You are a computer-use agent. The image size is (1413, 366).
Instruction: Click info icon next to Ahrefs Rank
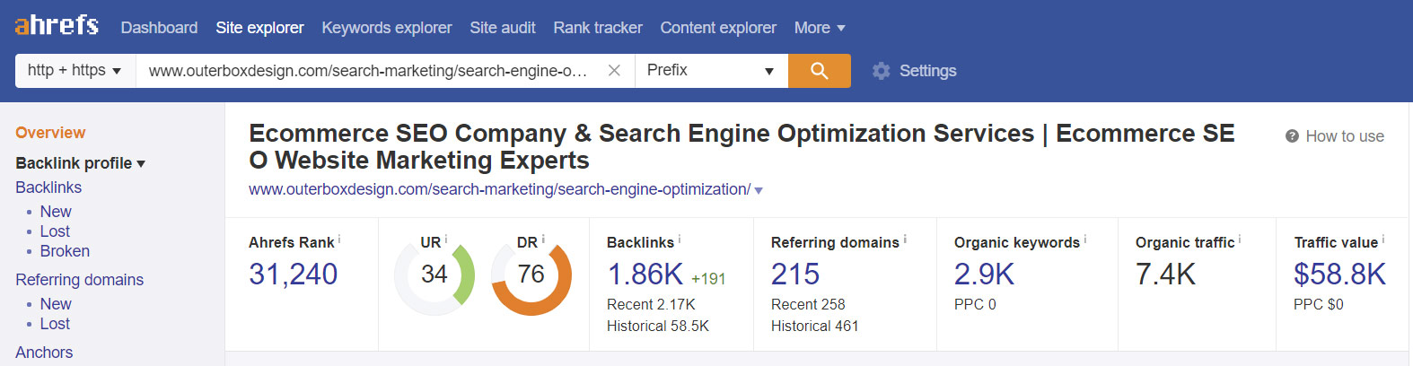click(x=339, y=240)
